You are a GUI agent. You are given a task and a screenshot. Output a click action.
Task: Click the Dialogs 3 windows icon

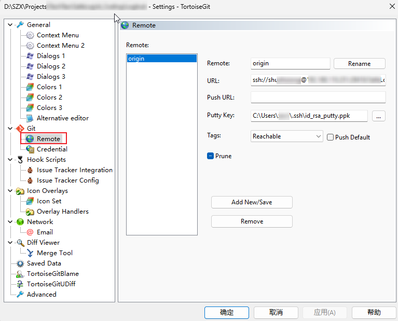[30, 77]
